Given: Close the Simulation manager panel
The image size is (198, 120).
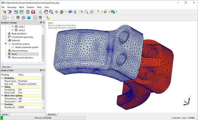Looking at the screenshot, I should point(44,22).
